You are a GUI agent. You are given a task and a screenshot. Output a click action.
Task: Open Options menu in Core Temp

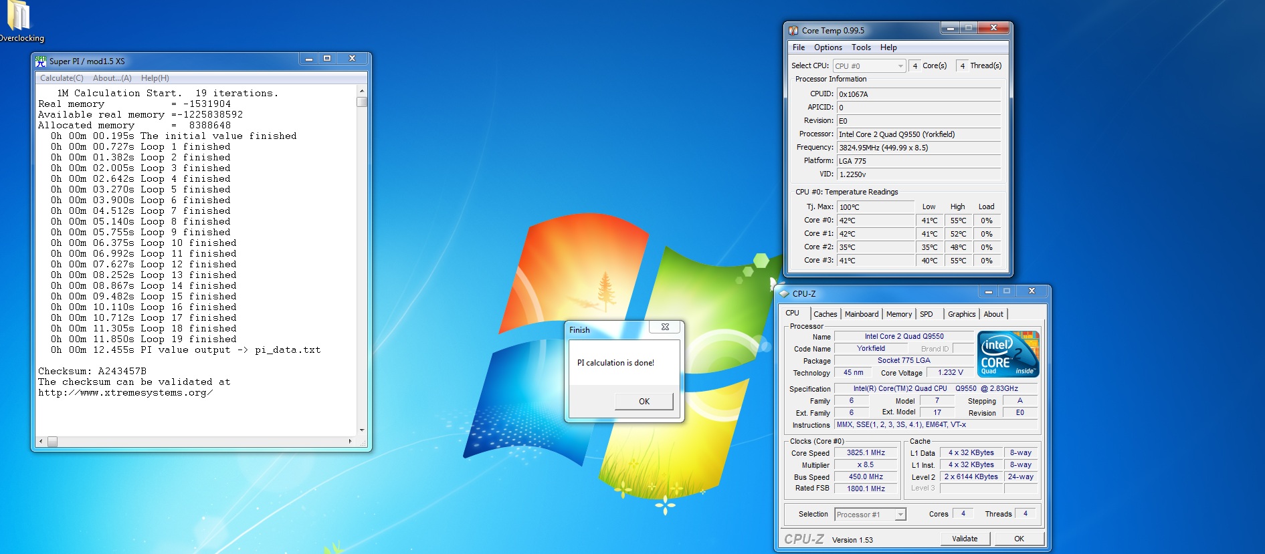(x=828, y=47)
